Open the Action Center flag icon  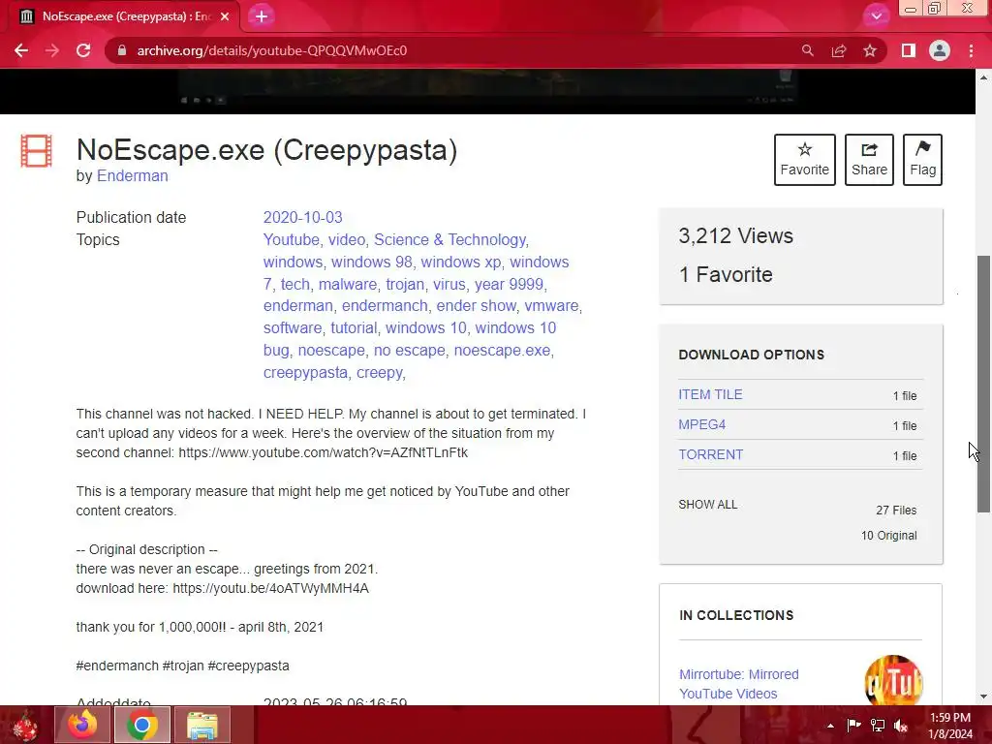pos(853,726)
